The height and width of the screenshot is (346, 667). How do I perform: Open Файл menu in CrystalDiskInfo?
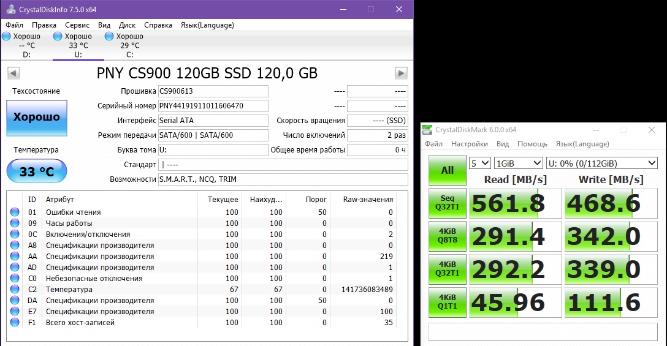15,25
